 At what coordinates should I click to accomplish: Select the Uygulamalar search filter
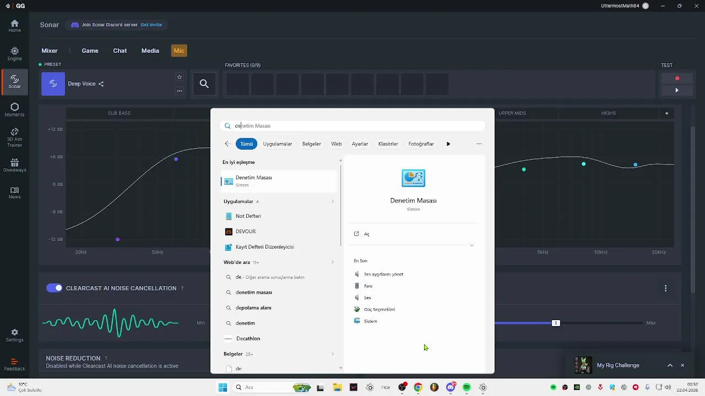(277, 144)
